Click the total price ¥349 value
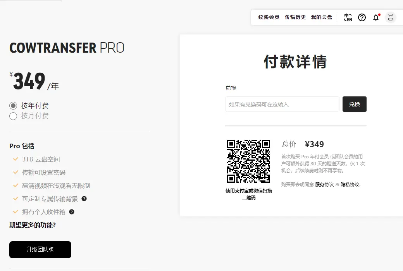403x271 pixels. click(314, 144)
